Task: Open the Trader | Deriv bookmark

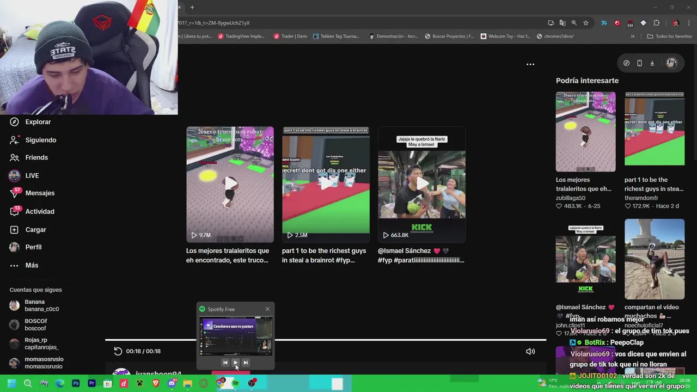Action: [x=290, y=36]
